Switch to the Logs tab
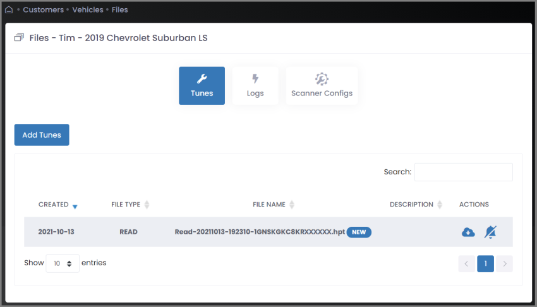Screen dimensions: 537x307 point(255,86)
